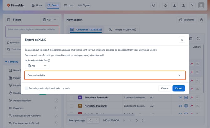Switch to the Companies tab
This screenshot has height=128, width=210.
(x=86, y=30)
